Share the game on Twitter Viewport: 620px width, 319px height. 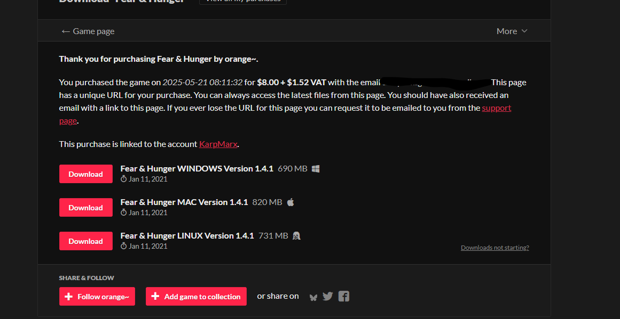328,296
